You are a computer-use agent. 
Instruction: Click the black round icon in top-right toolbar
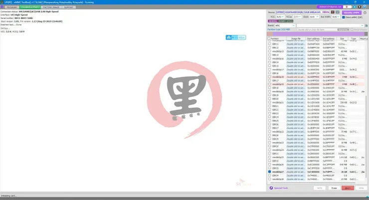pos(360,7)
